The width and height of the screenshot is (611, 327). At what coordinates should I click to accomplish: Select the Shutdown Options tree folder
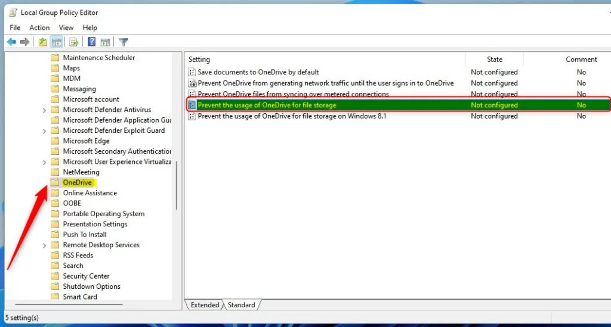tap(91, 286)
